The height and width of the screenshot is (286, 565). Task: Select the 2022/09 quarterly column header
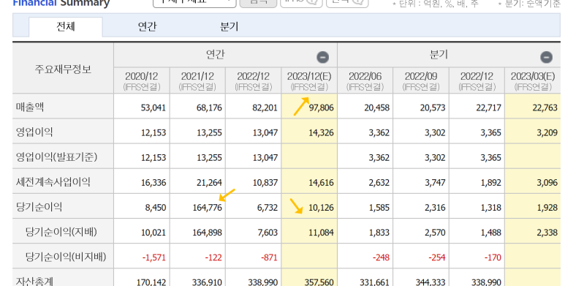coord(421,80)
